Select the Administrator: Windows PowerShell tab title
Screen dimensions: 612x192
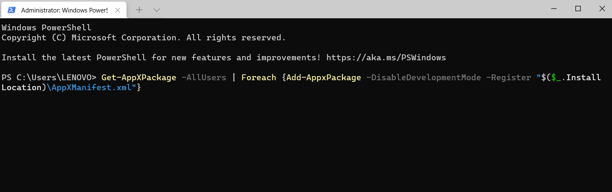point(64,10)
